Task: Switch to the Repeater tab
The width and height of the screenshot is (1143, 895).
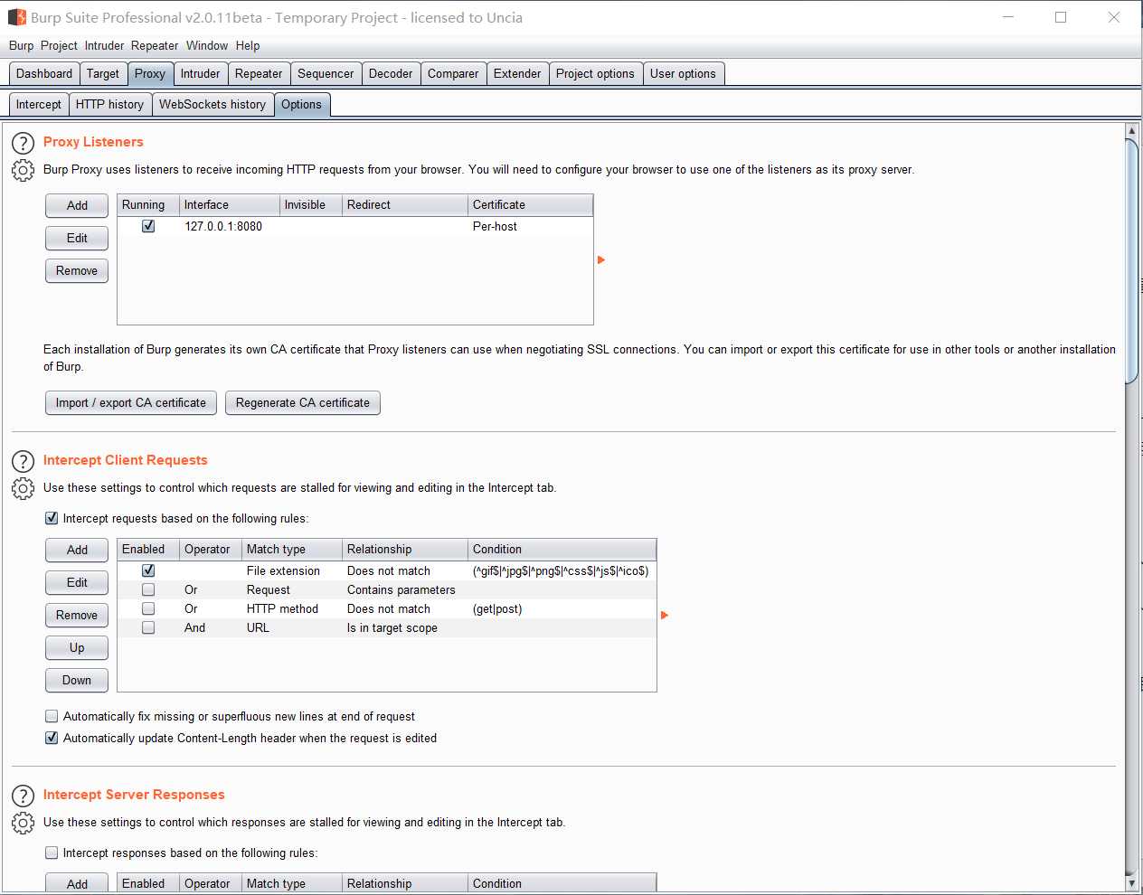Action: click(259, 73)
